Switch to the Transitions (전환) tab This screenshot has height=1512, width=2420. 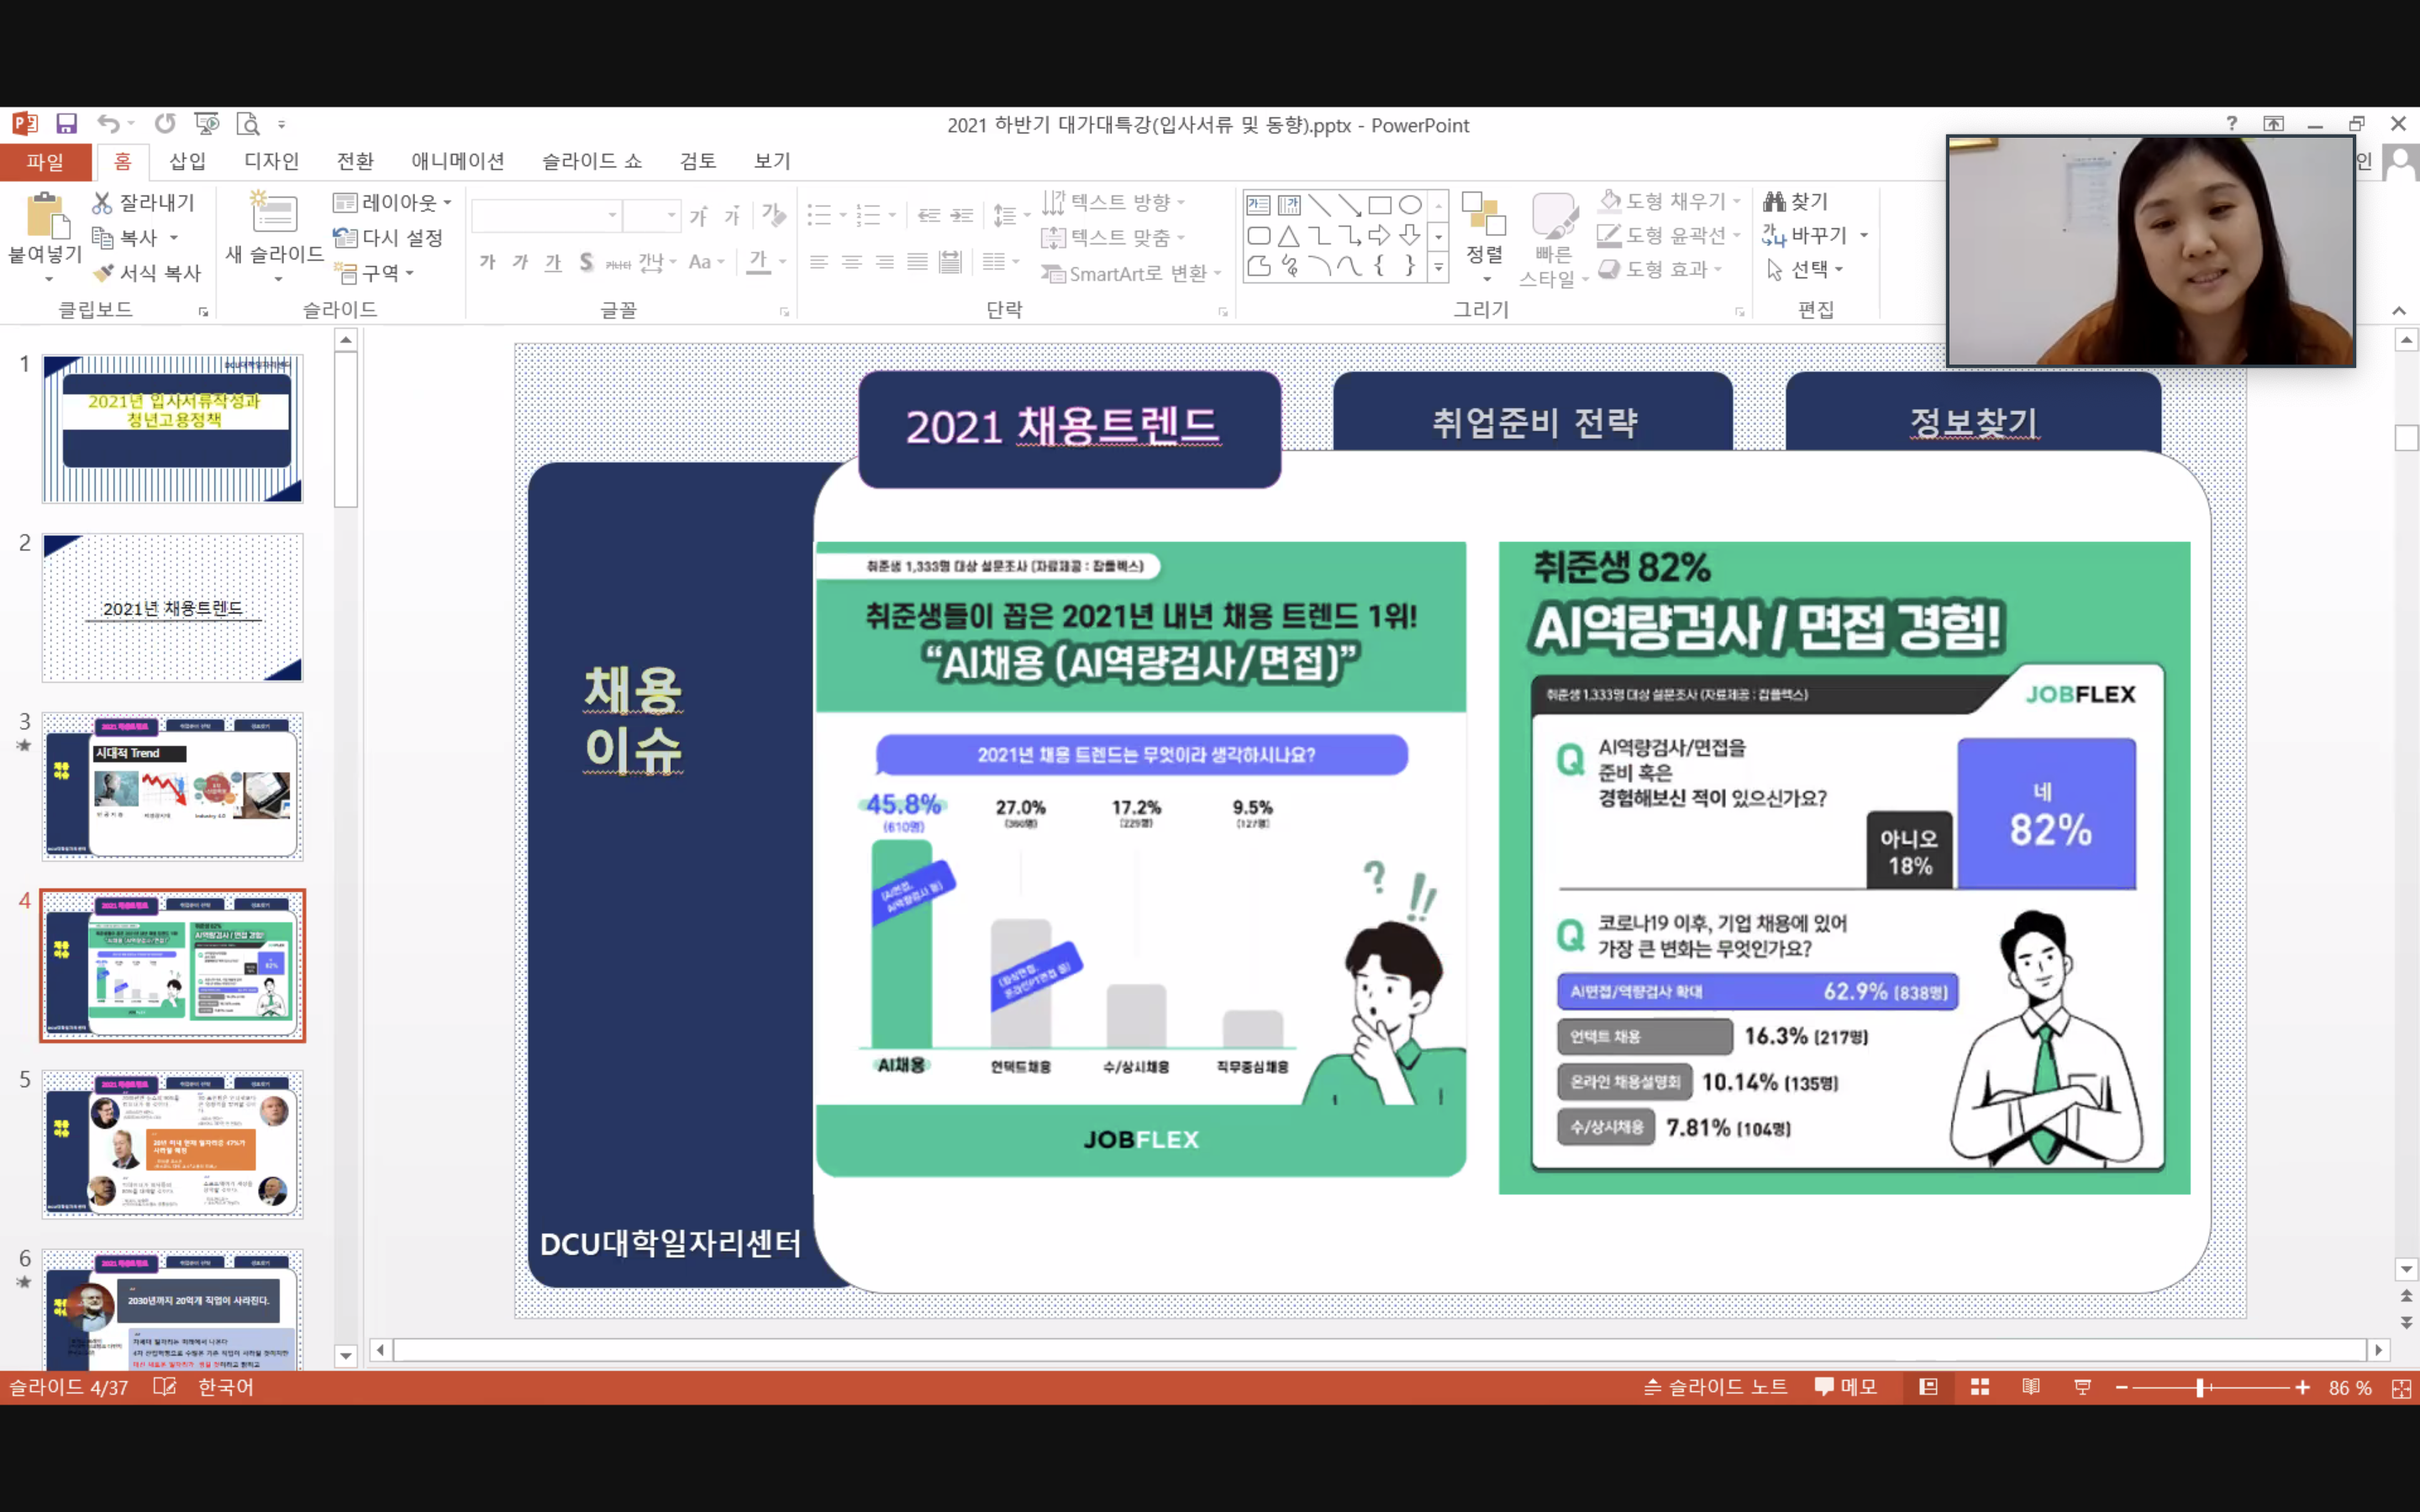click(x=355, y=161)
